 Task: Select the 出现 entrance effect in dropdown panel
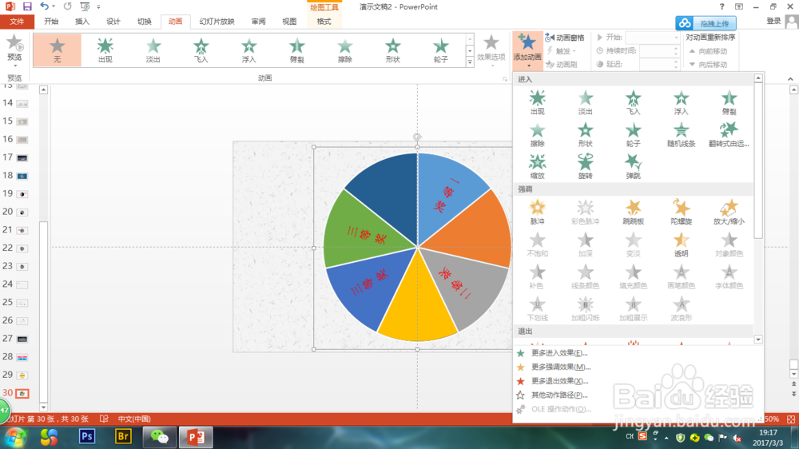click(537, 102)
